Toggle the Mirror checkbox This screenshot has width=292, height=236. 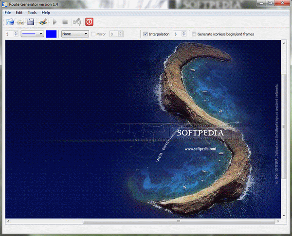click(93, 34)
